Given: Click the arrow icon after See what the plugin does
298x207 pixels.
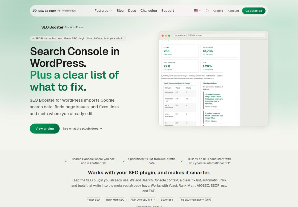Looking at the screenshot, I should (101, 129).
